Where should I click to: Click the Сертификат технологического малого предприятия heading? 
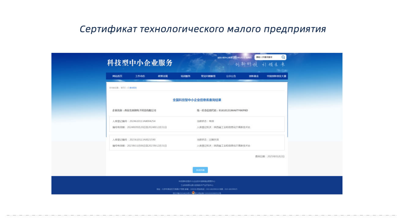pyautogui.click(x=203, y=29)
